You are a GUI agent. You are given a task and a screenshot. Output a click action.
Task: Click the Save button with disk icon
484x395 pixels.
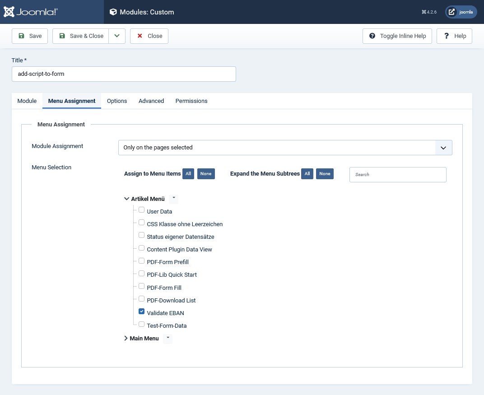coord(30,36)
